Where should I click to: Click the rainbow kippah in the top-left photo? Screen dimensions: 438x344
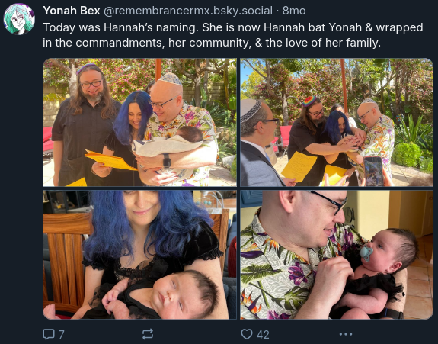(85, 68)
